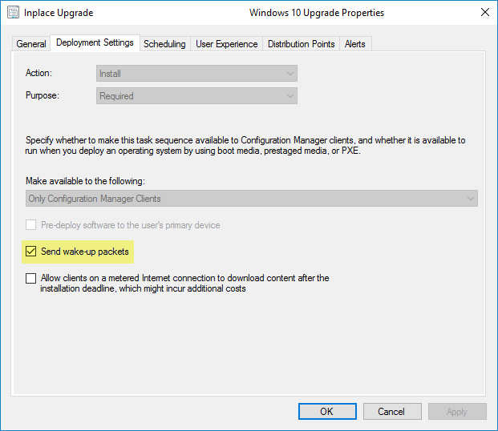
Task: Select the Deployment Settings tab
Action: coord(95,42)
